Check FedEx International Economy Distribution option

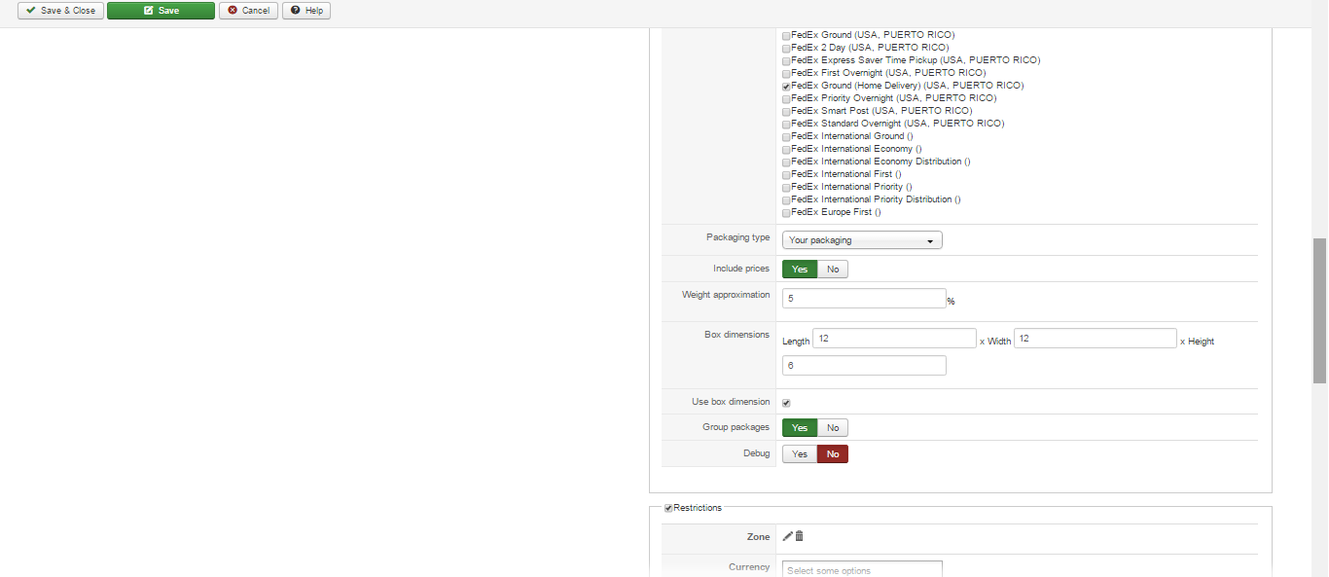(786, 162)
